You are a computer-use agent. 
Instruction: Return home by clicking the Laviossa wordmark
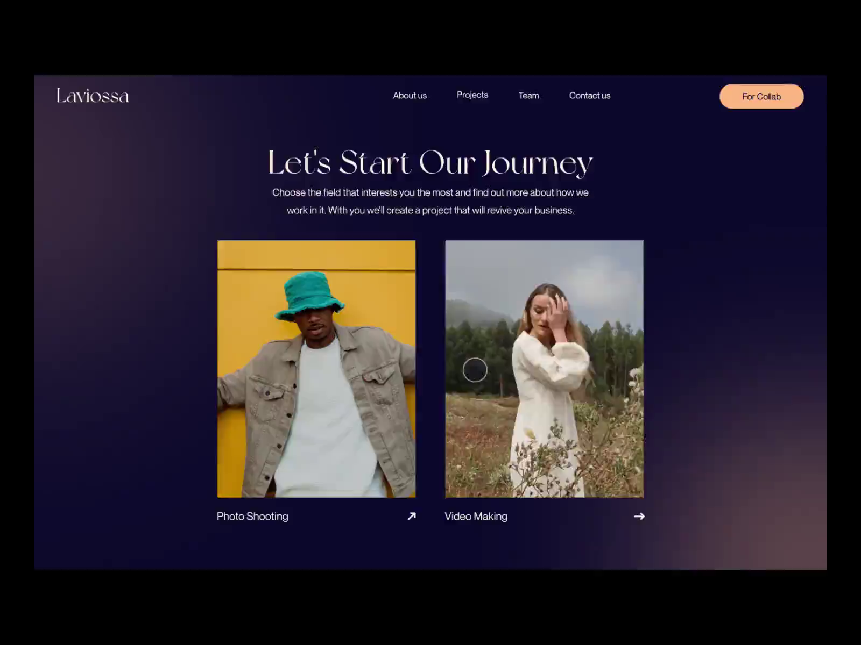pos(92,96)
